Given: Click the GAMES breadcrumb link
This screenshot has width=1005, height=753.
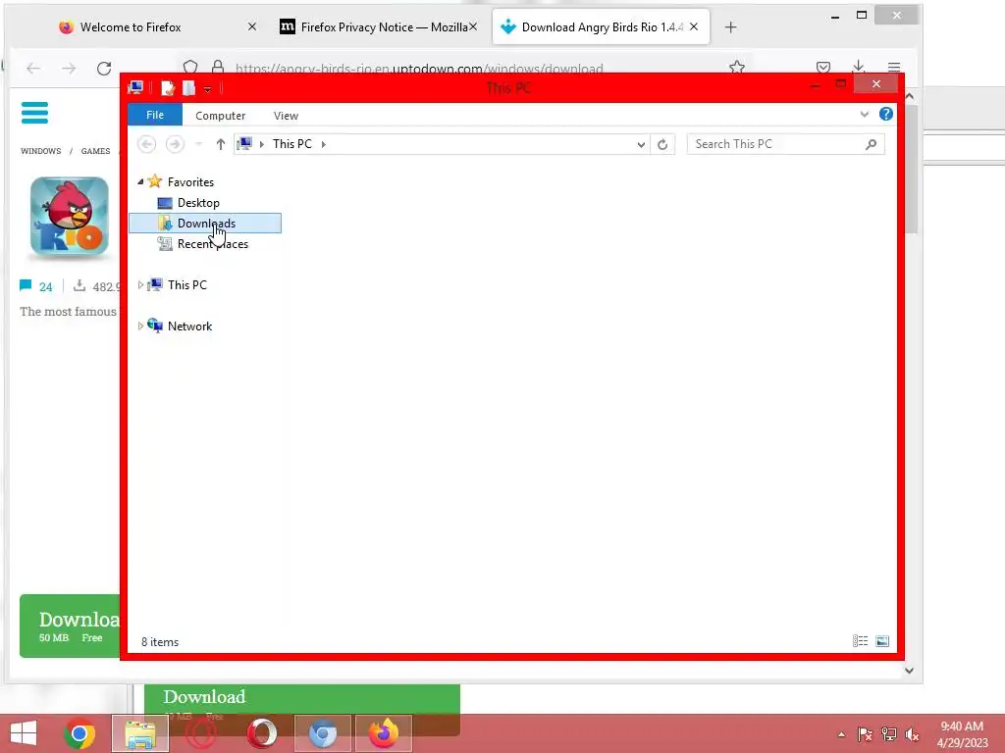Looking at the screenshot, I should pyautogui.click(x=95, y=151).
